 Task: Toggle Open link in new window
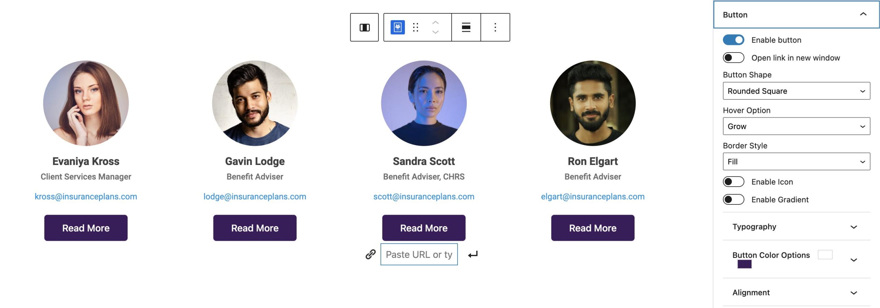(733, 58)
